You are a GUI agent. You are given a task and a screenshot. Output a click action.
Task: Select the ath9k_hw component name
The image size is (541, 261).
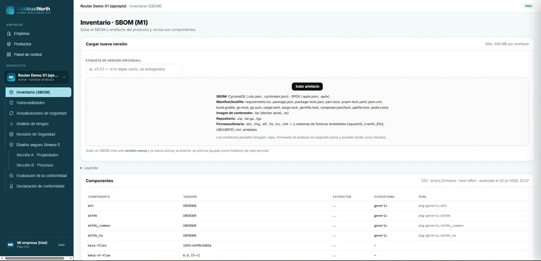coord(95,235)
